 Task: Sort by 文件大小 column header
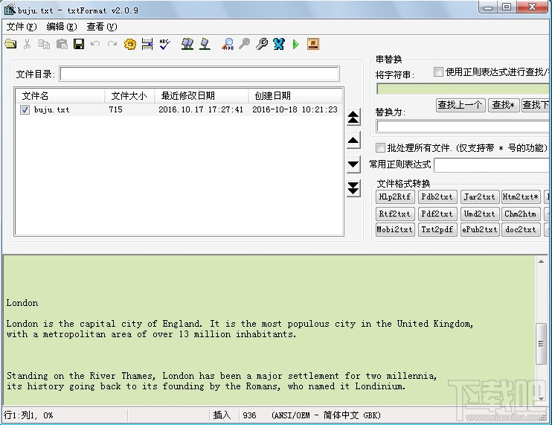[129, 96]
